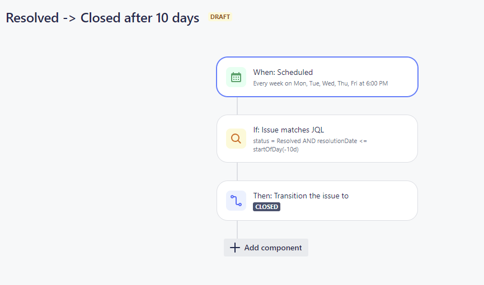Viewport: 484px width, 285px height.
Task: Click the connector line between condition and action
Action: pyautogui.click(x=237, y=172)
